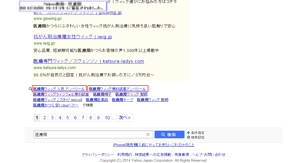Go to results page 8
The height and width of the screenshot is (163, 307).
tap(91, 118)
